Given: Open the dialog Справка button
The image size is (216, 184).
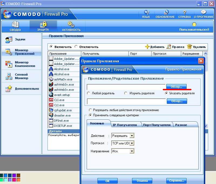Looking at the screenshot, I should coord(177,180).
